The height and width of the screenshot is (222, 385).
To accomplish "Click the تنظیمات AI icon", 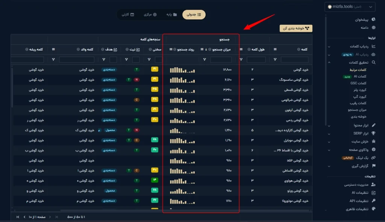I will pos(373,193).
